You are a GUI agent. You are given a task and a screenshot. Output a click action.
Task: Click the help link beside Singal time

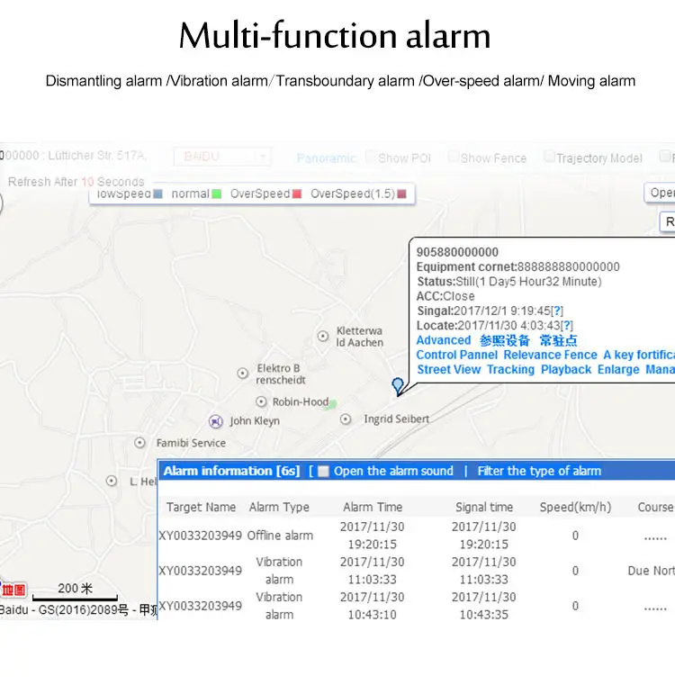[x=557, y=311]
